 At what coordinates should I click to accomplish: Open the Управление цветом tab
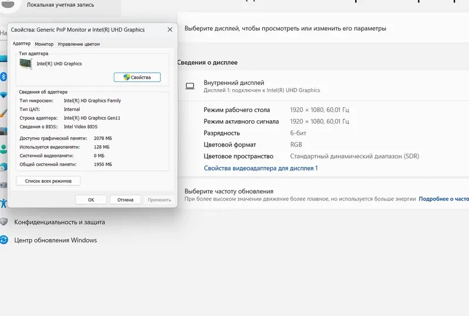79,44
